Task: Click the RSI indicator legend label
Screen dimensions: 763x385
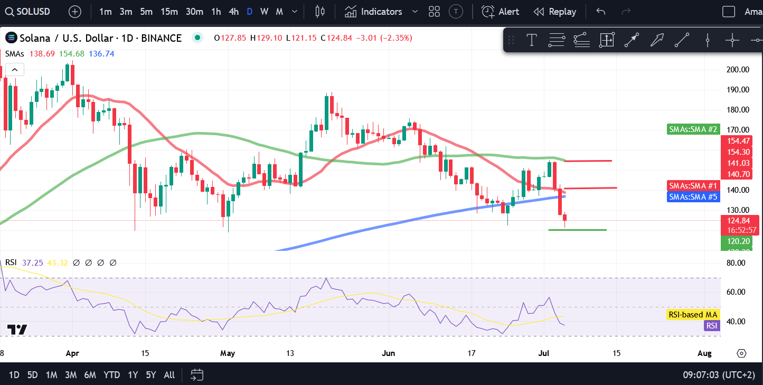Action: point(11,262)
